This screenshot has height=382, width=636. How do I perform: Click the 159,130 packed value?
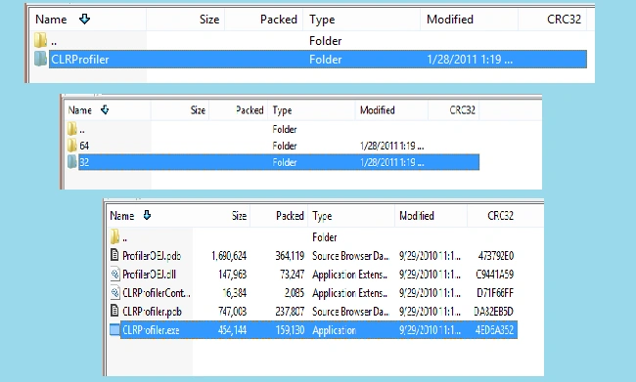pos(290,330)
